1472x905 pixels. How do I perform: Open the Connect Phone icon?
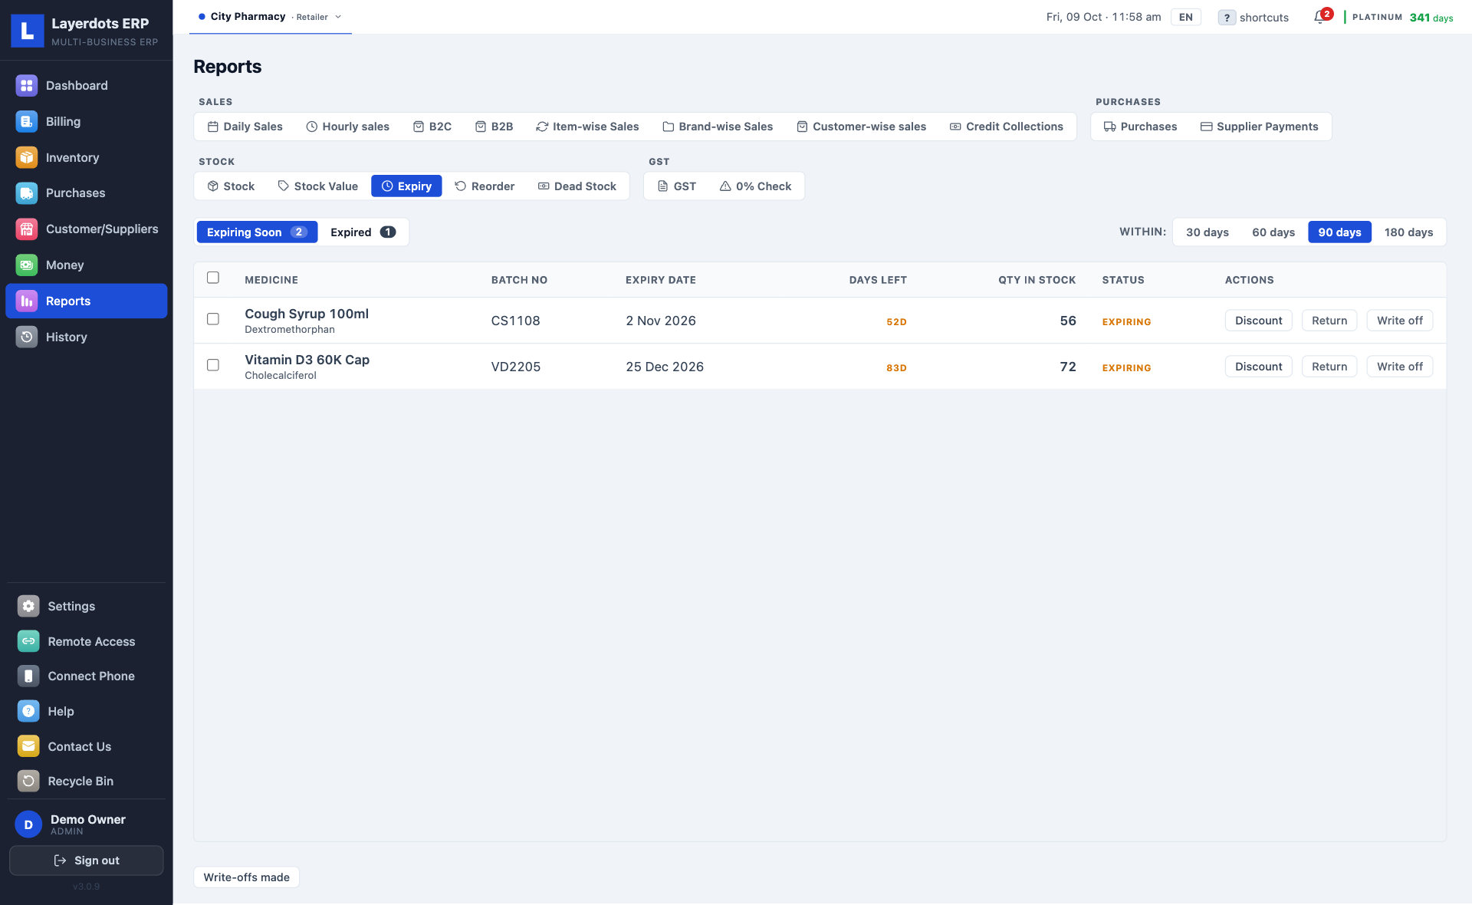[28, 676]
